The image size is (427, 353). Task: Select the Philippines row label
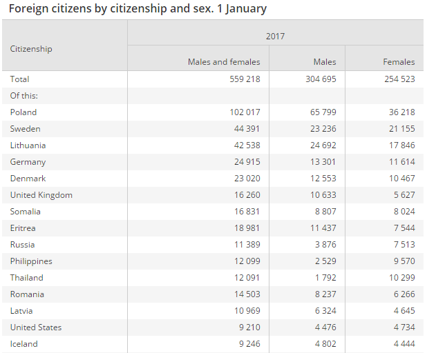click(31, 261)
